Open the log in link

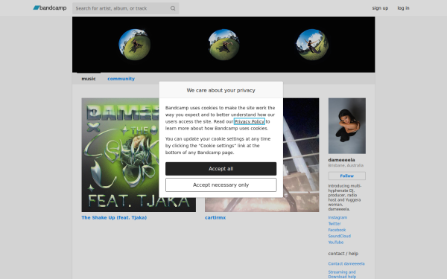point(403,8)
